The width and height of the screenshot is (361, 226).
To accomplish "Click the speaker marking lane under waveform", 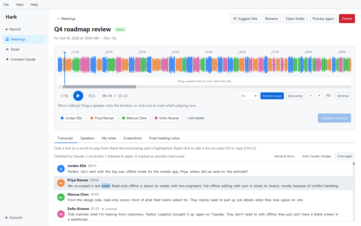I will pos(204,81).
